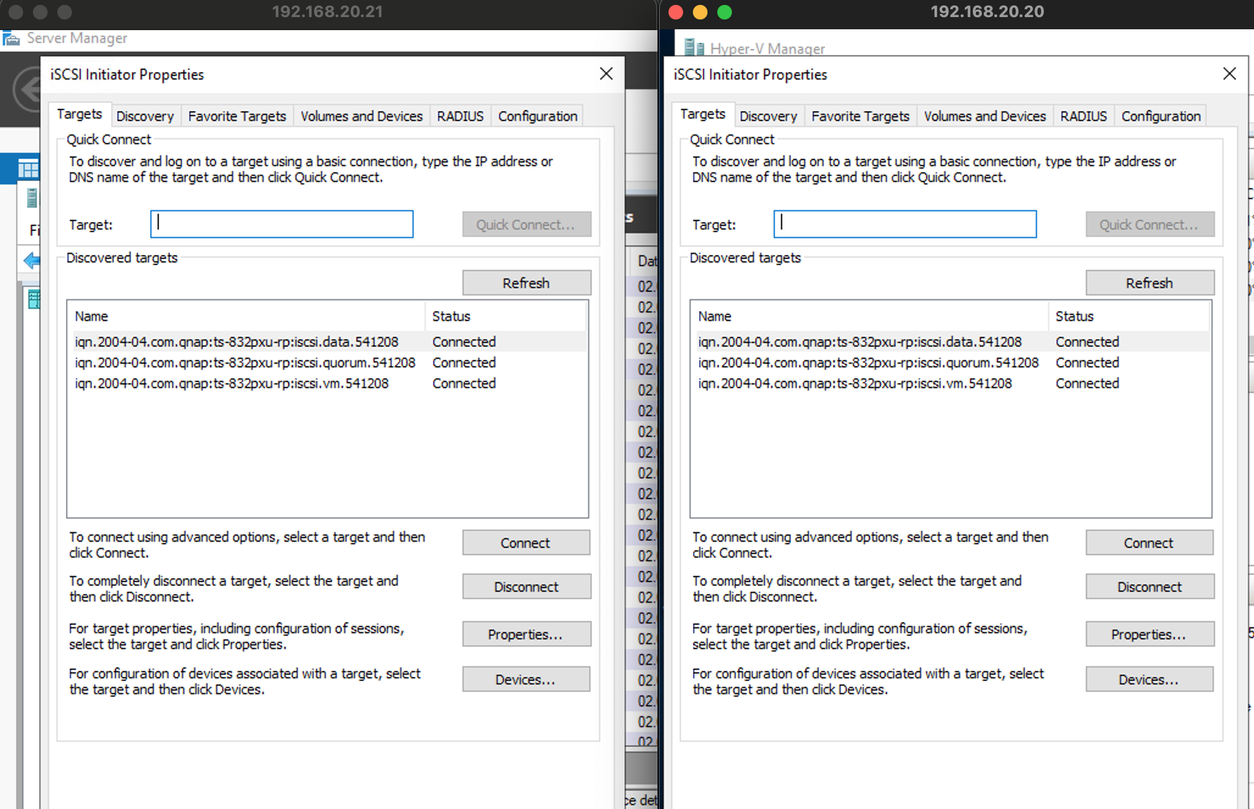
Task: Click the yellow minimize button on 192.168.20.20 window
Action: coord(700,12)
